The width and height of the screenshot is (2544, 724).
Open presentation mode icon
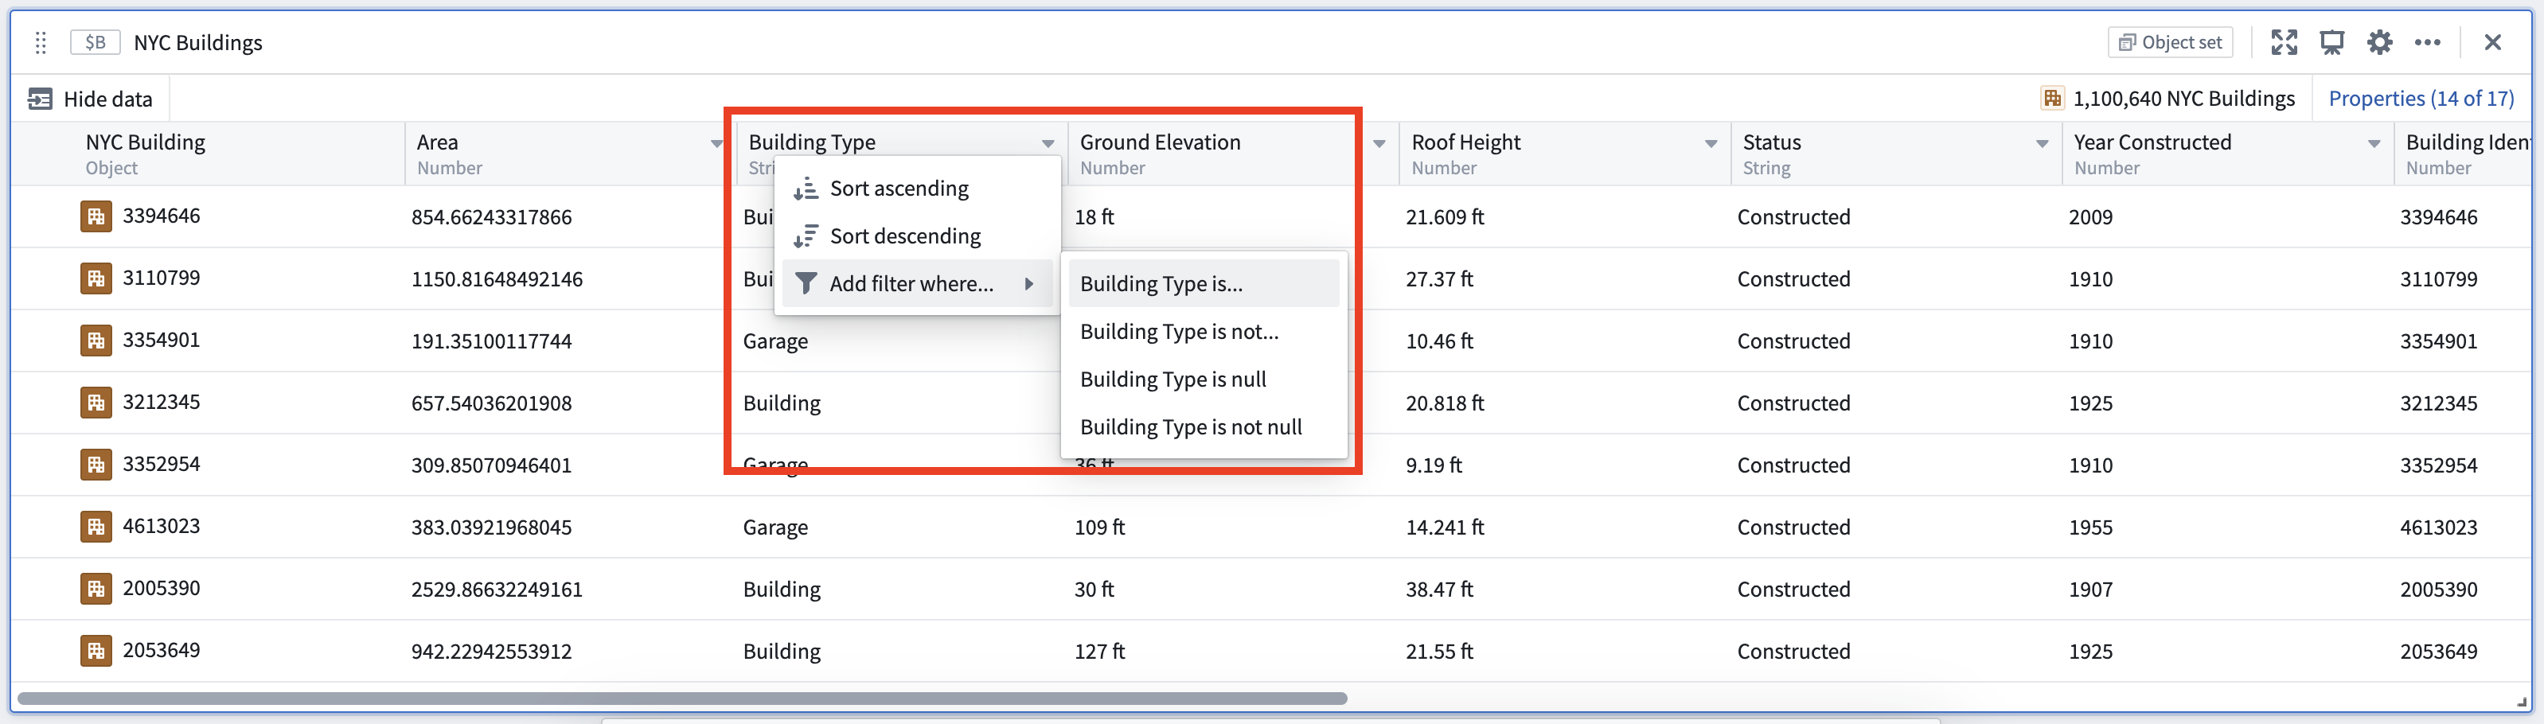point(2331,42)
